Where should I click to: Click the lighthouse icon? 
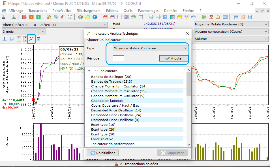tap(63, 17)
